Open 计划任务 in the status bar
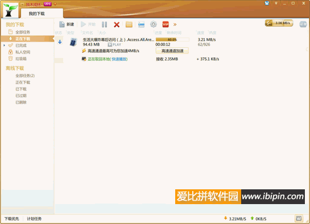 click(34, 219)
